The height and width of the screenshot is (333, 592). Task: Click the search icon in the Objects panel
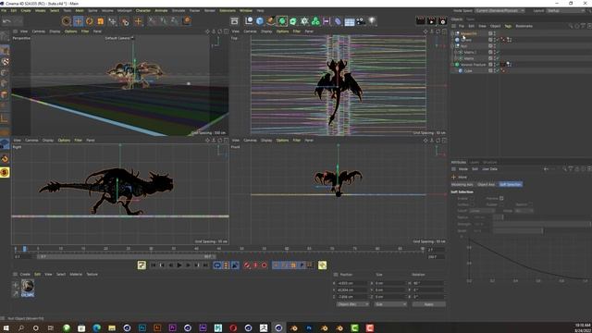pos(571,26)
